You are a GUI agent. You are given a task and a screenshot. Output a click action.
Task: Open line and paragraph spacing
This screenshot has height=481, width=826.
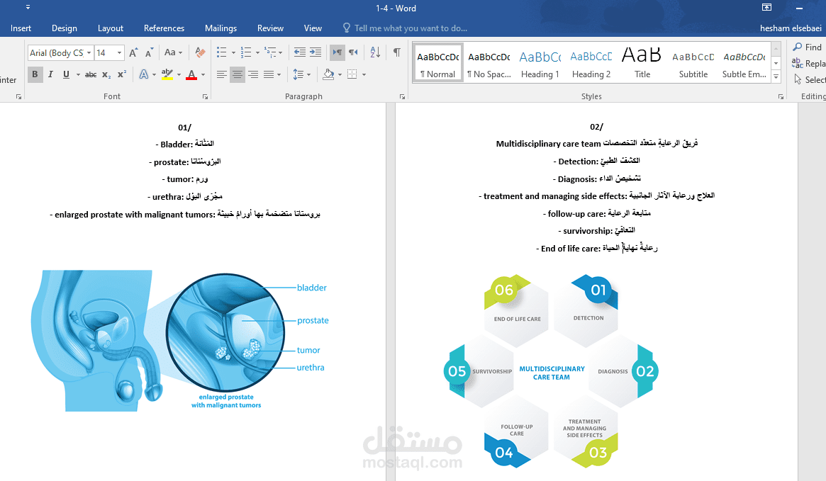[298, 74]
